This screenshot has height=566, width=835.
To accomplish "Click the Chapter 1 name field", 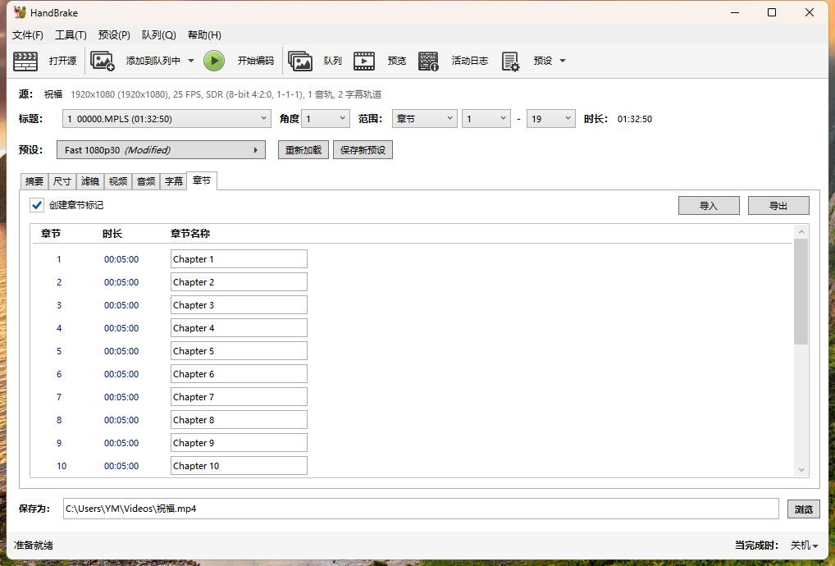I will point(240,259).
